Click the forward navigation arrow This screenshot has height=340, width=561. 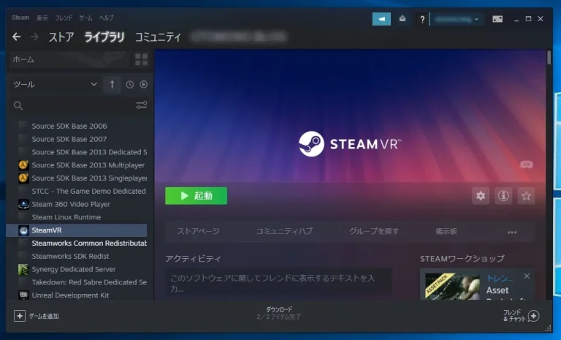34,37
